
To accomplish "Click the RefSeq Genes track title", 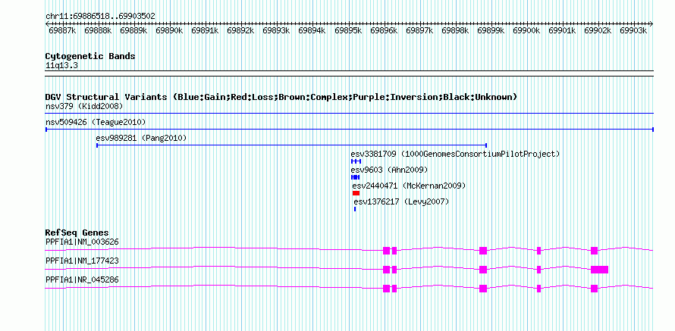I will [x=77, y=233].
